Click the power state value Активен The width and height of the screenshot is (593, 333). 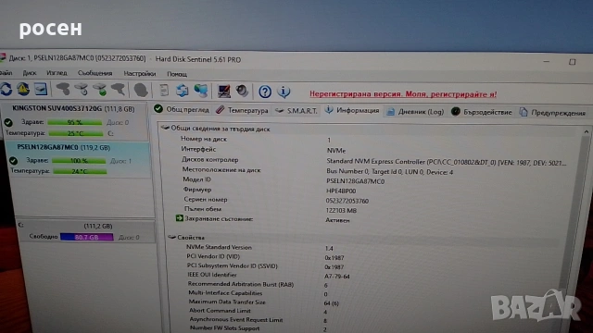pos(337,220)
